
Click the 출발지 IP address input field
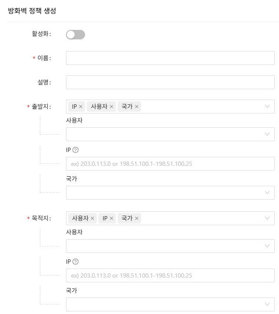click(x=170, y=164)
